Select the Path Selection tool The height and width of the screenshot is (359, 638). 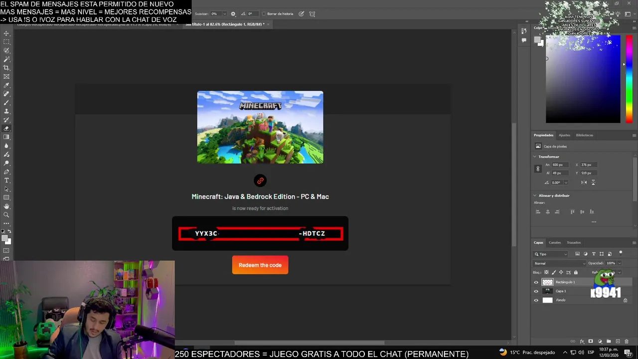click(x=6, y=189)
